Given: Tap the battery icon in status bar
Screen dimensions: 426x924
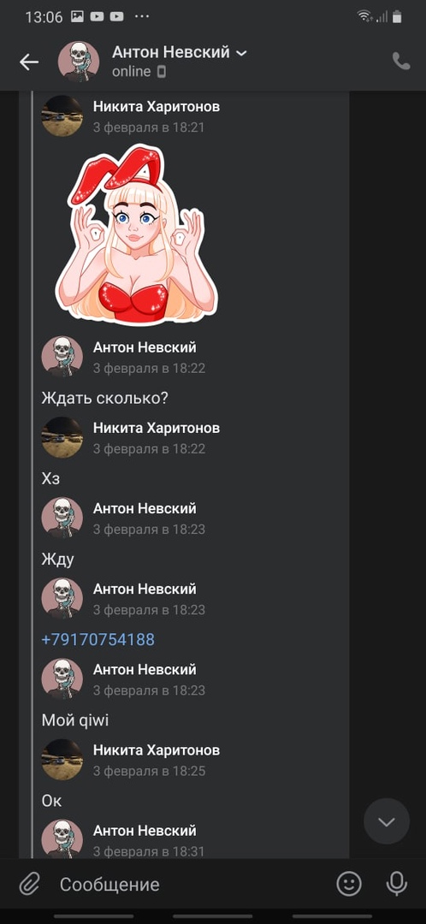Looking at the screenshot, I should click(x=398, y=16).
